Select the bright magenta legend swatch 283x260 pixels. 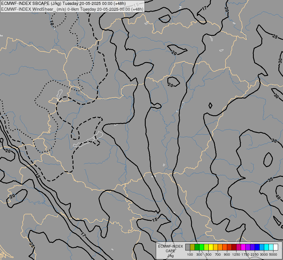(243, 247)
